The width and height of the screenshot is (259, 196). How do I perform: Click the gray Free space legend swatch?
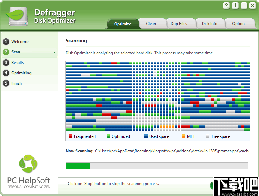pos(208,136)
